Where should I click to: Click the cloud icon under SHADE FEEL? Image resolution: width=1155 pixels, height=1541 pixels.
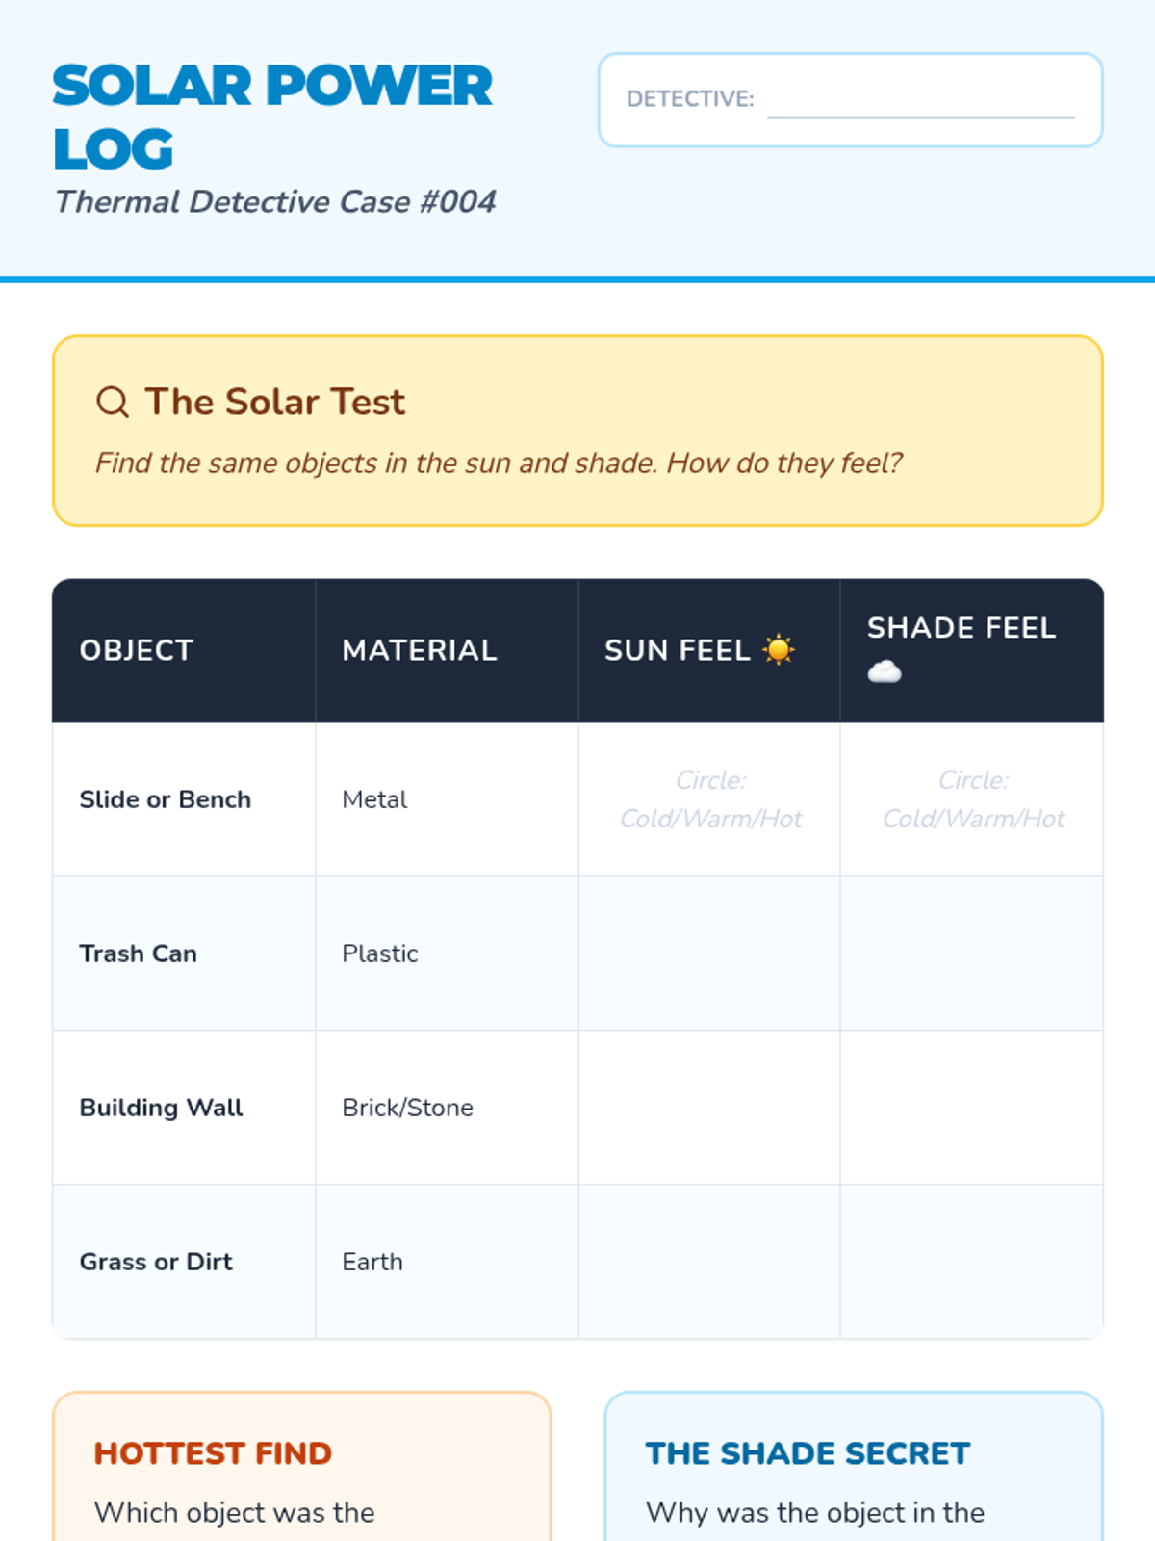[885, 671]
